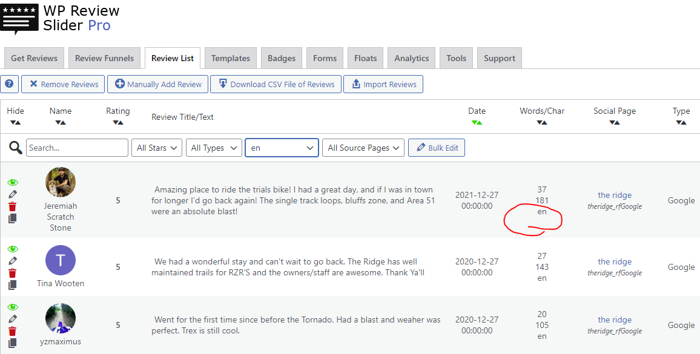The width and height of the screenshot is (700, 354).
Task: Open the Tools tab
Action: click(x=456, y=58)
